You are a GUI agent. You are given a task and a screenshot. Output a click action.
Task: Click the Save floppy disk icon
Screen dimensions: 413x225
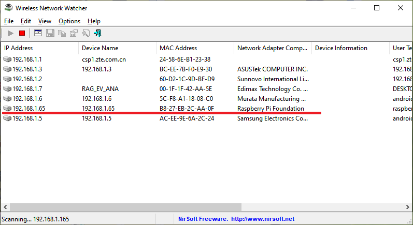click(x=50, y=33)
